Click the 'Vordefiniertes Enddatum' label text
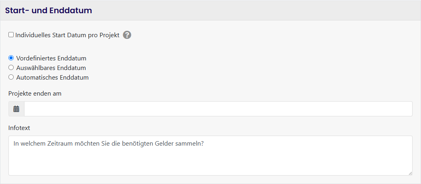The image size is (421, 184). point(51,58)
